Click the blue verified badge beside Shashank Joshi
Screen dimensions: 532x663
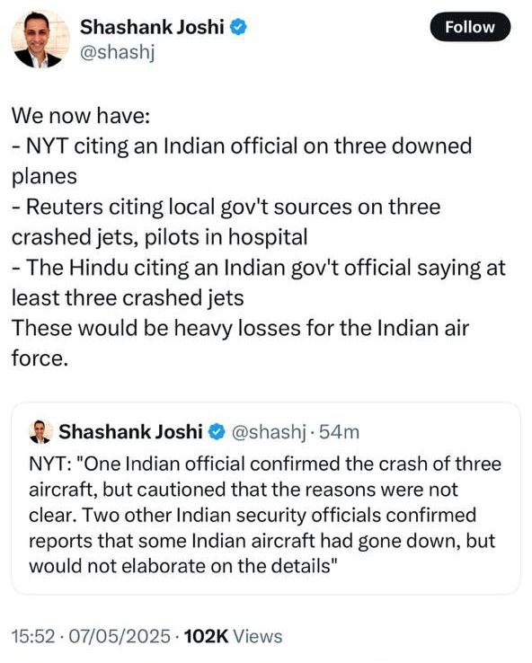coord(238,27)
